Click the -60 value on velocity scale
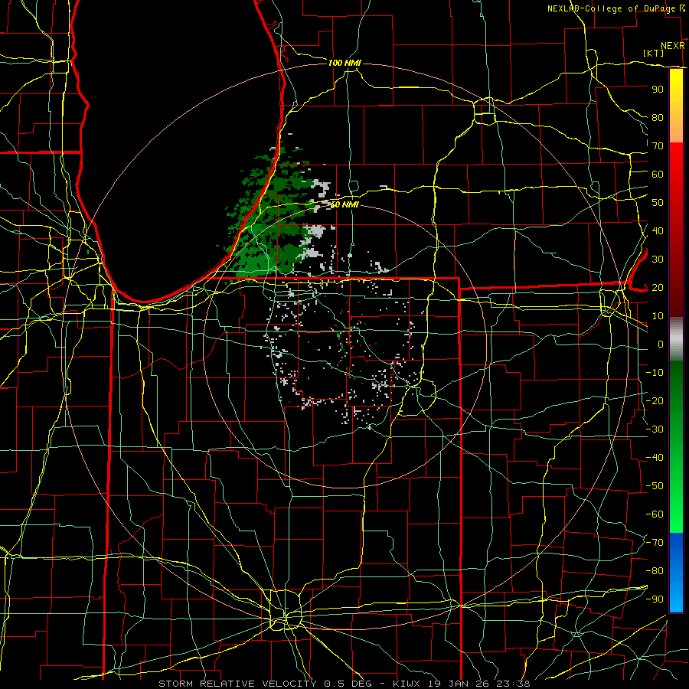Viewport: 689px width, 689px height. pyautogui.click(x=655, y=514)
